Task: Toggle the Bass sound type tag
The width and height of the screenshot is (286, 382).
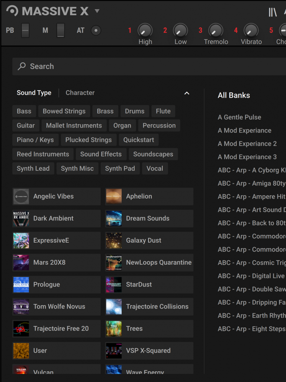Action: coord(24,111)
